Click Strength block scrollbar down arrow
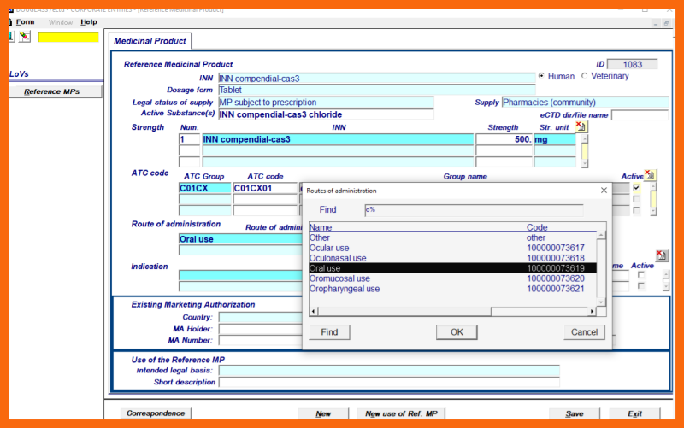The height and width of the screenshot is (428, 684). click(x=585, y=164)
